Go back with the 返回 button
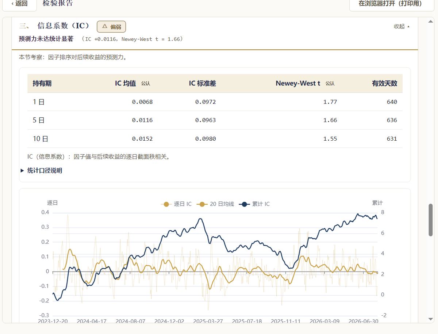 19,4
